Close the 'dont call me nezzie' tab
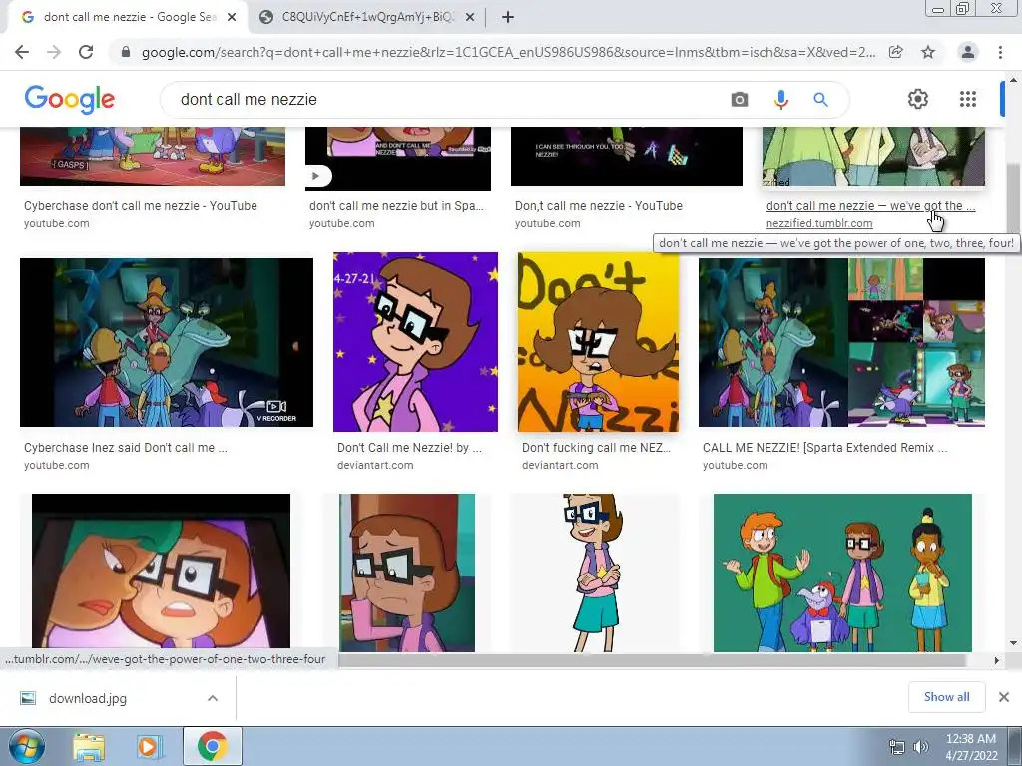Viewport: 1022px width, 766px height. tap(232, 17)
